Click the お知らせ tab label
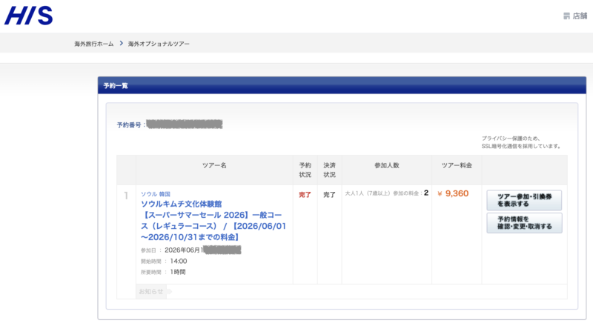The width and height of the screenshot is (593, 323). [151, 292]
